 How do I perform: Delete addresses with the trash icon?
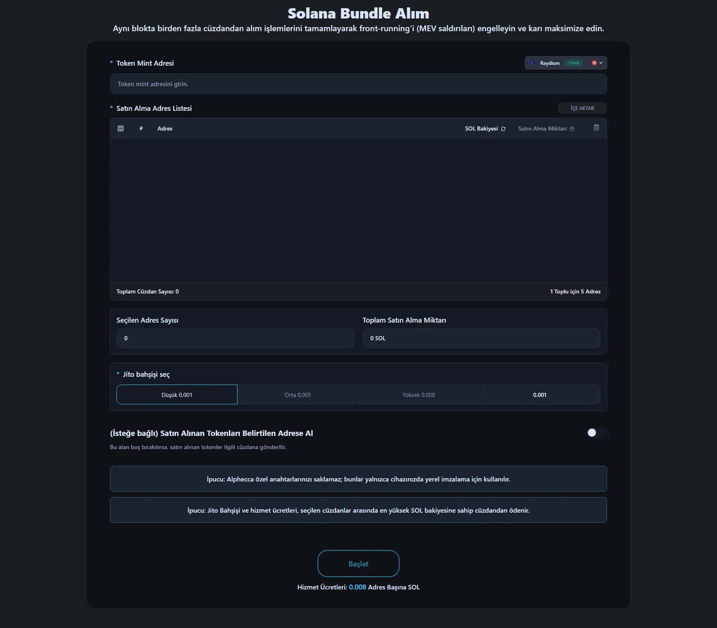tap(596, 128)
